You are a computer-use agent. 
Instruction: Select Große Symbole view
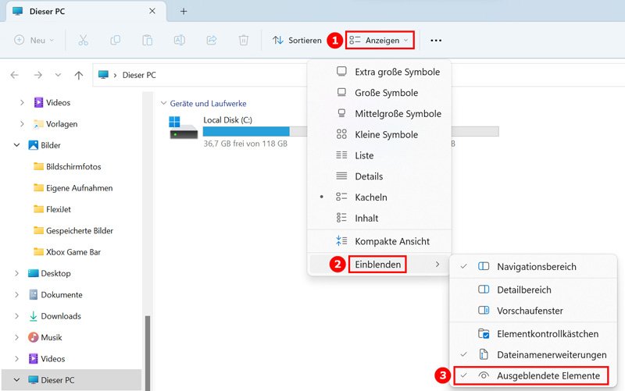coord(380,93)
